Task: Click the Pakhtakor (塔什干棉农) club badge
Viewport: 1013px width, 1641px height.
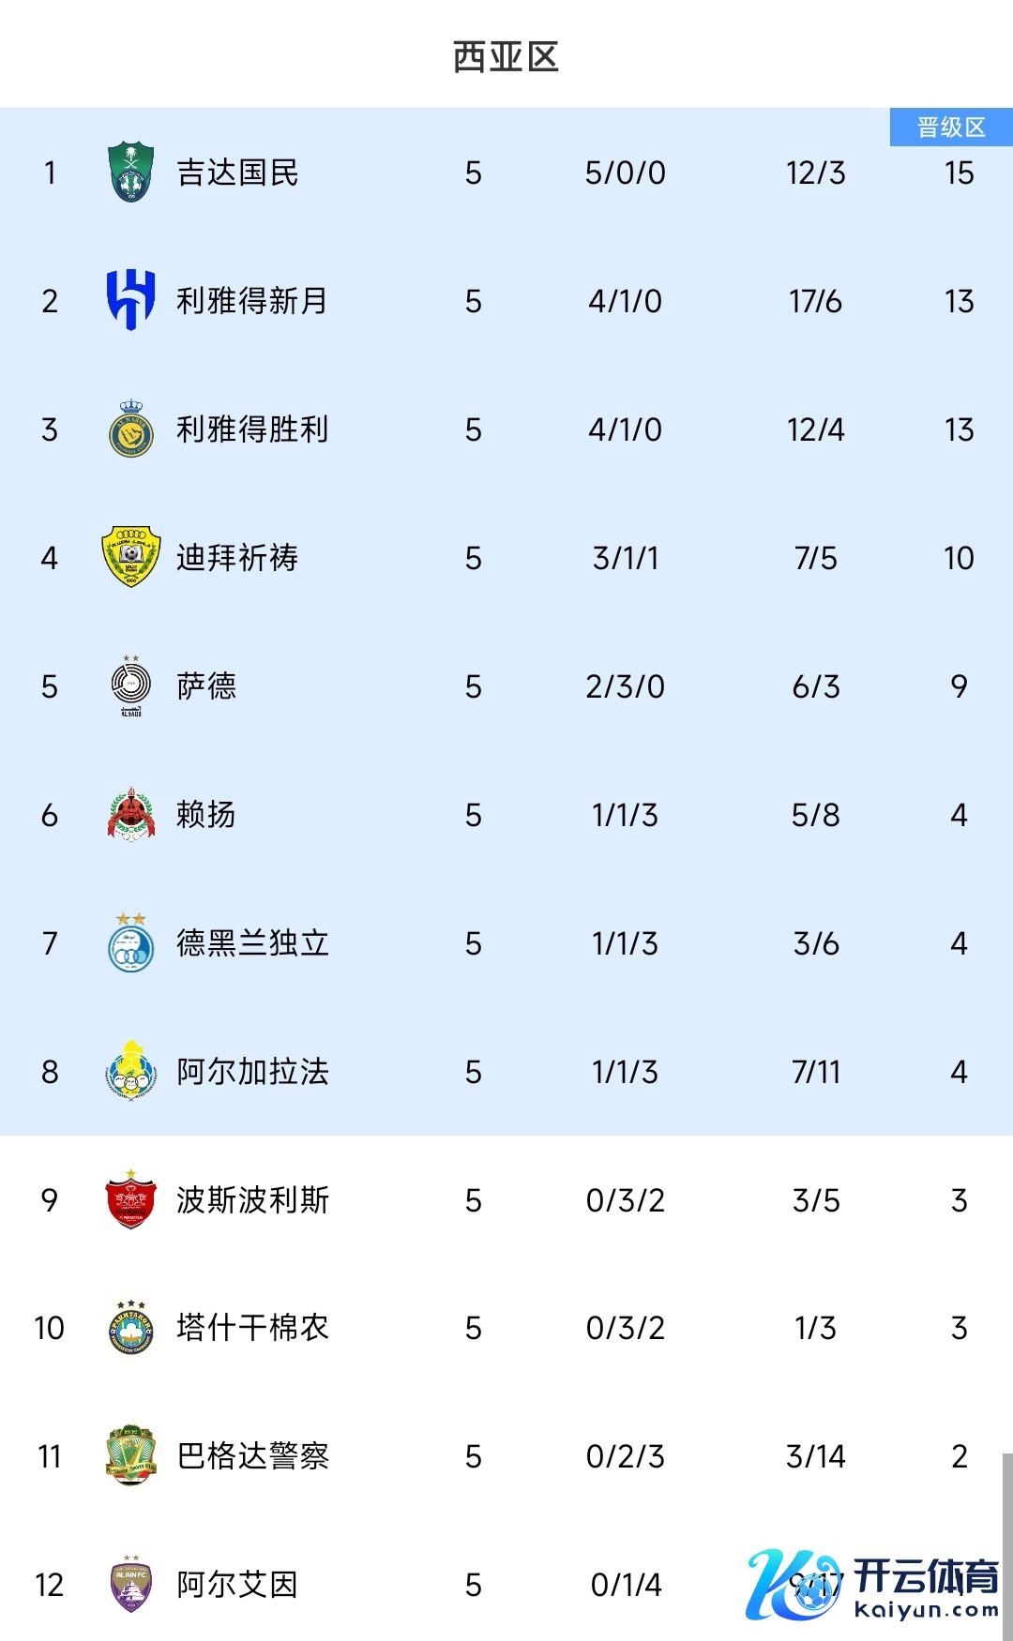Action: pyautogui.click(x=130, y=1328)
